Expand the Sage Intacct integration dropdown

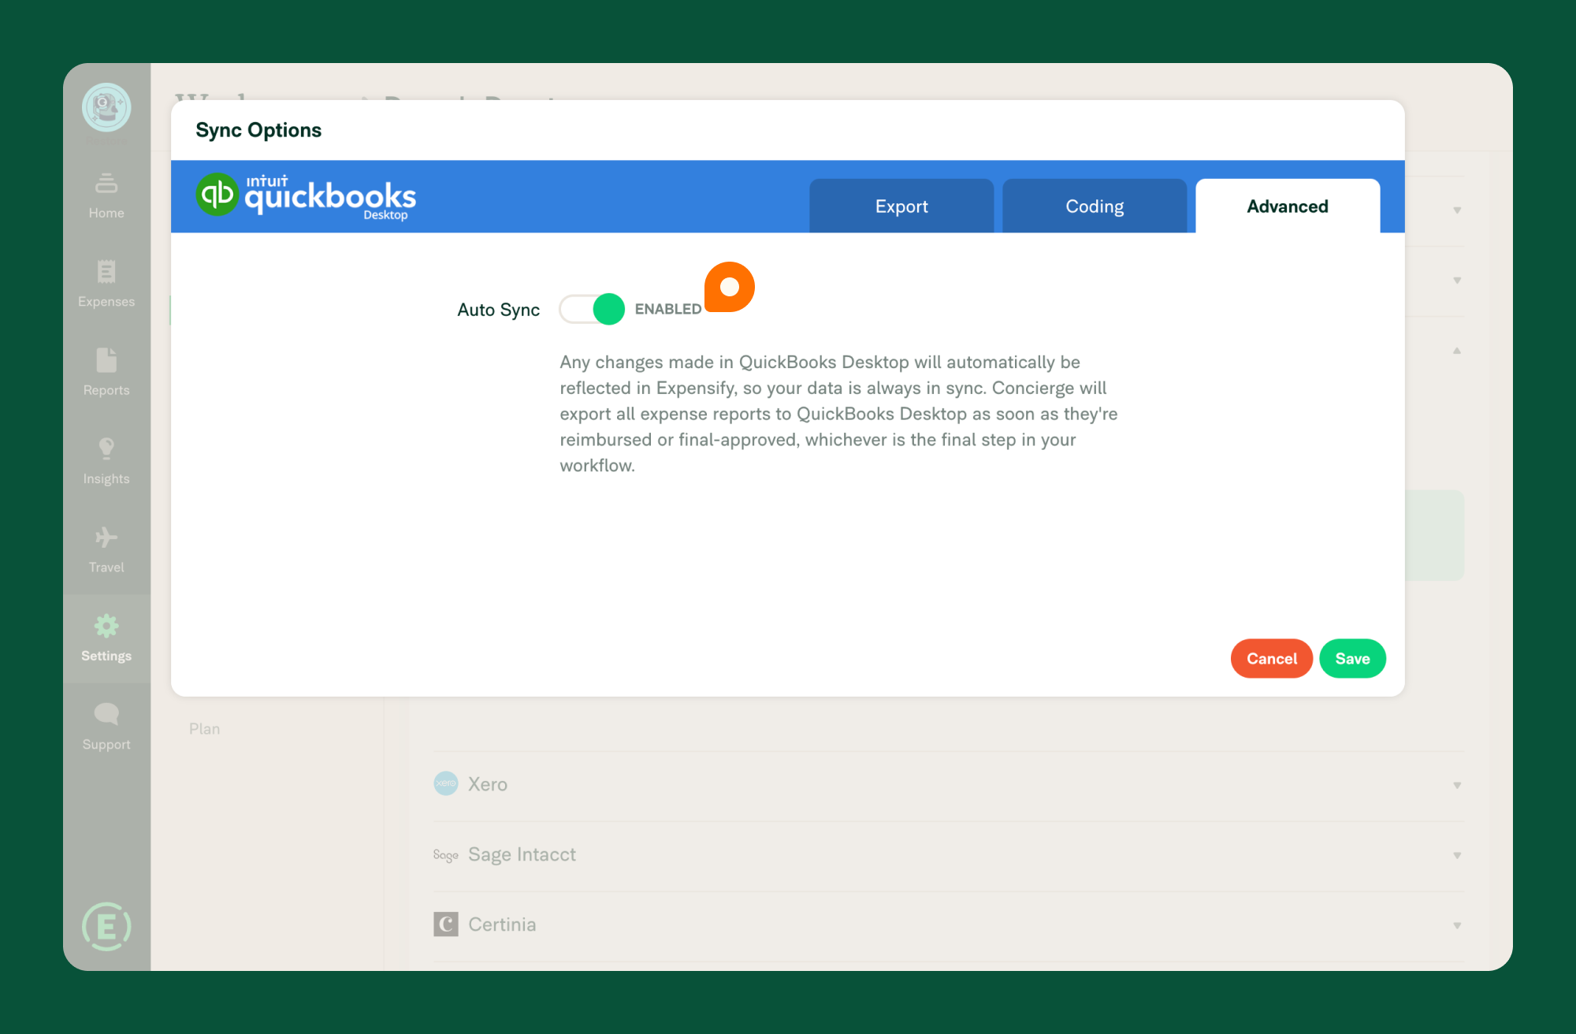coord(1457,854)
